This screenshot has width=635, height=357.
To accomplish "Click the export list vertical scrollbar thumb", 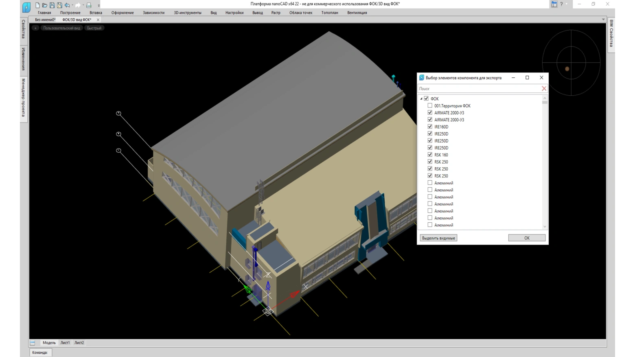I will tap(545, 103).
